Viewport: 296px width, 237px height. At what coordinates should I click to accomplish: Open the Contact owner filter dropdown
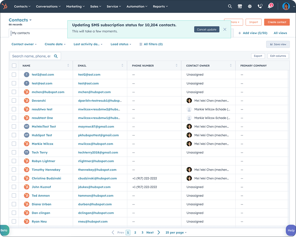(24, 44)
